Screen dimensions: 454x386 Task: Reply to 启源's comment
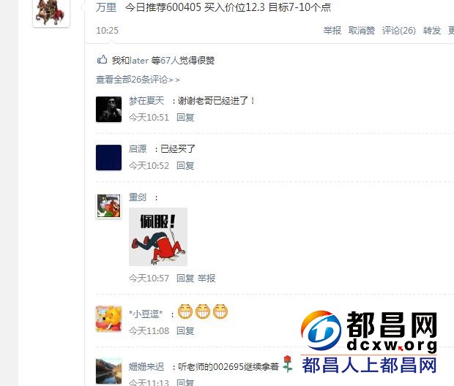185,166
